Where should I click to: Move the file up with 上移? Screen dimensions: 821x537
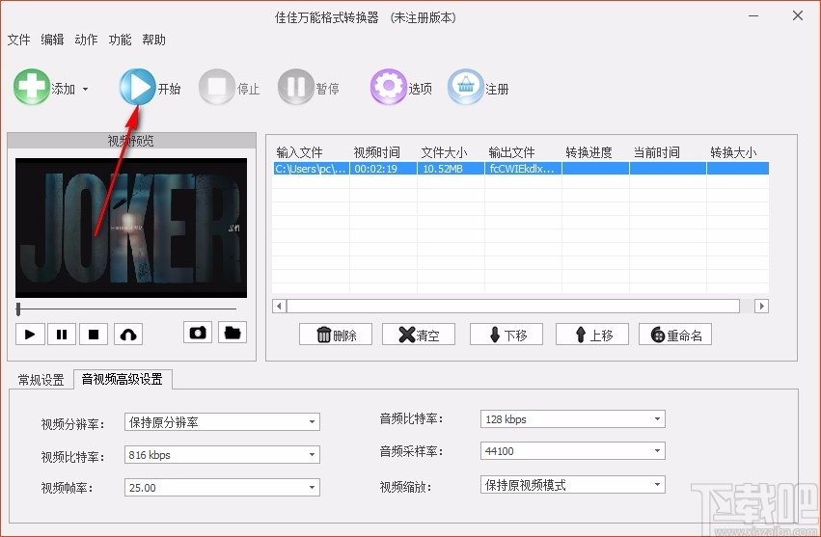(x=592, y=334)
